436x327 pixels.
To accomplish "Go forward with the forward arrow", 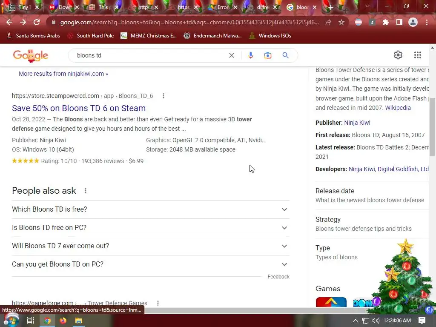I will click(x=23, y=22).
